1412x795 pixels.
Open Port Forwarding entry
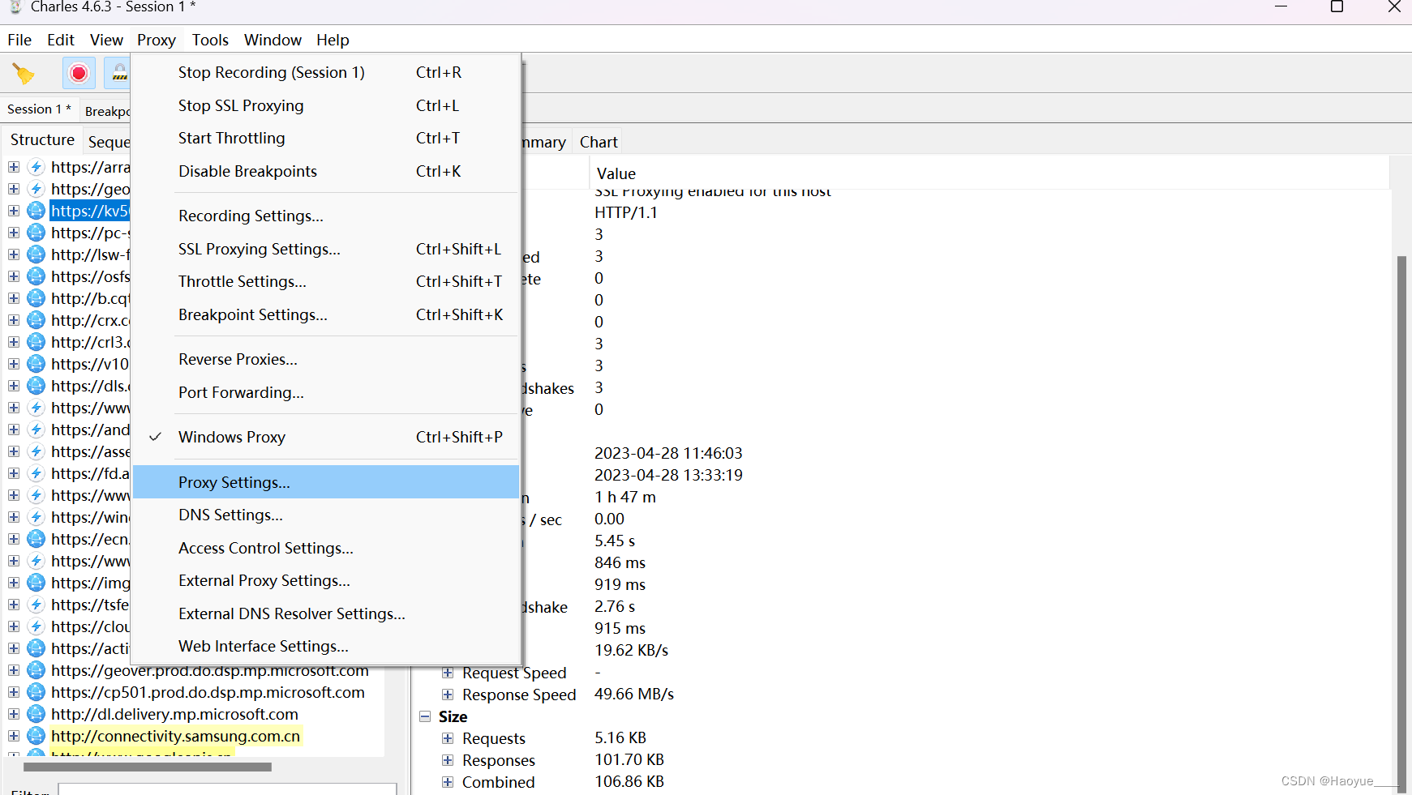pyautogui.click(x=325, y=392)
